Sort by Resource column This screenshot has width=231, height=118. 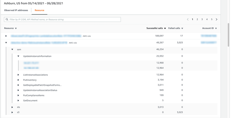coord(10,28)
